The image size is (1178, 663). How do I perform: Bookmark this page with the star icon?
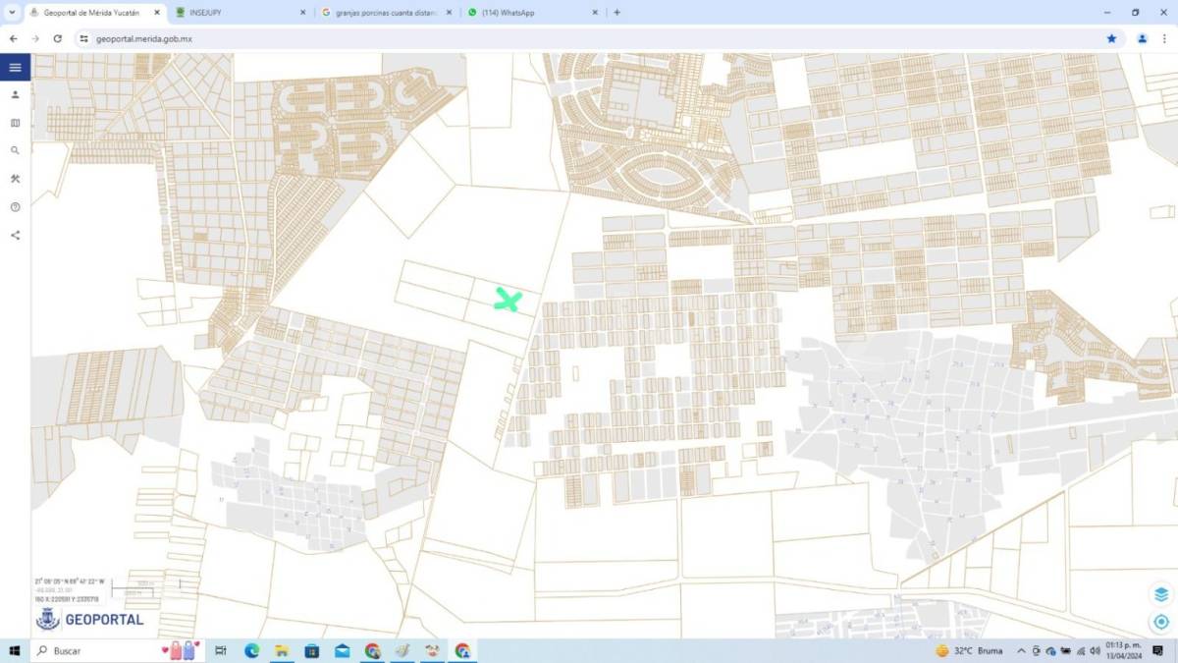pyautogui.click(x=1111, y=38)
